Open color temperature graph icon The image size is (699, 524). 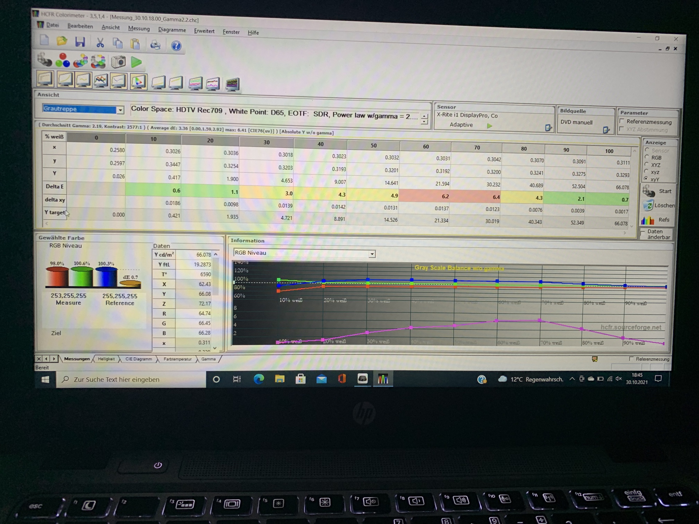pyautogui.click(x=119, y=82)
